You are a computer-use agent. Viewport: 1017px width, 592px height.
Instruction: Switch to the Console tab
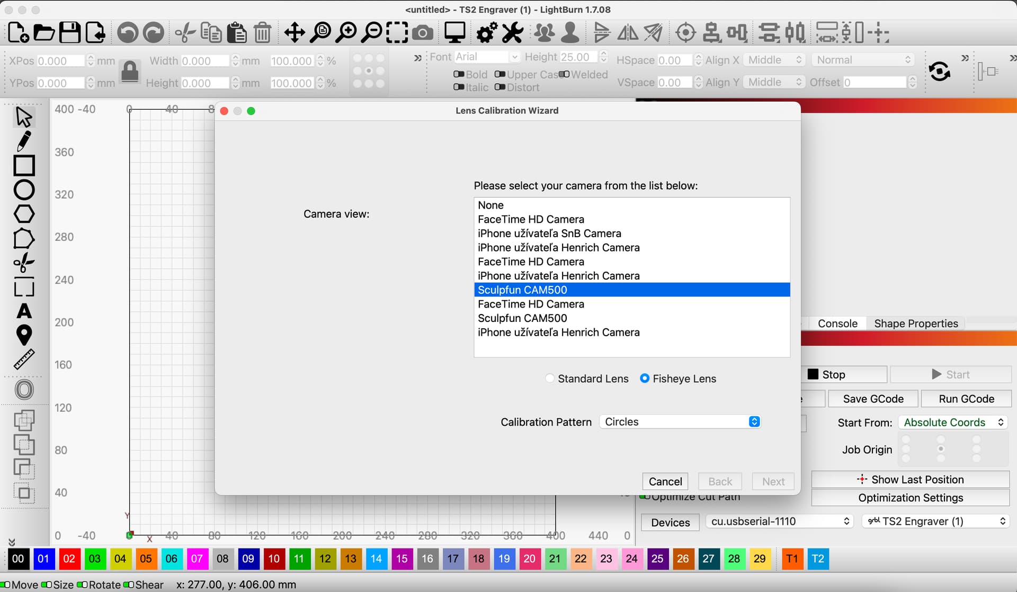tap(837, 324)
